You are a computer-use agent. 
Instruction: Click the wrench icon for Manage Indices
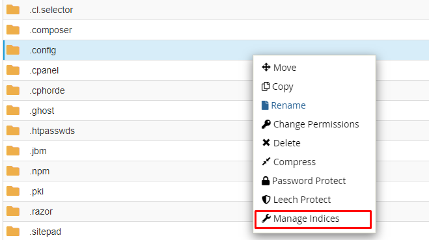click(266, 219)
